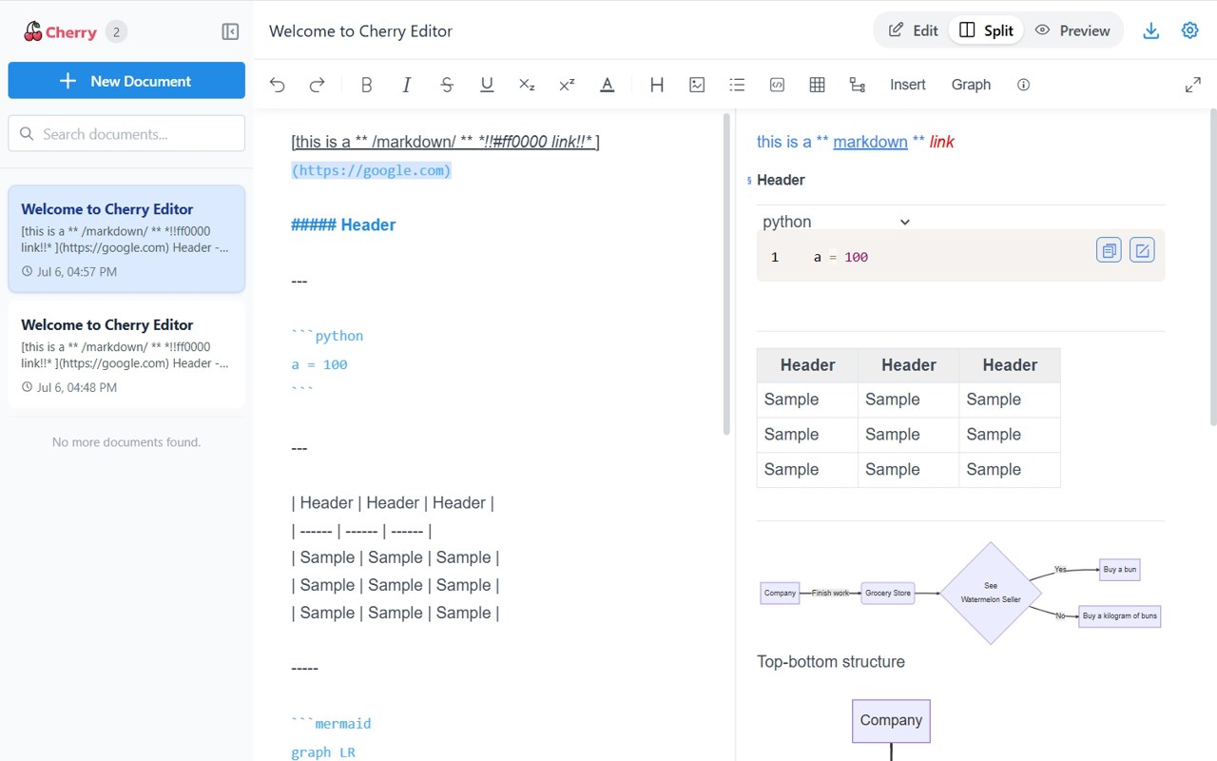Click the first Header table column cell
This screenshot has height=761, width=1217.
tap(807, 365)
